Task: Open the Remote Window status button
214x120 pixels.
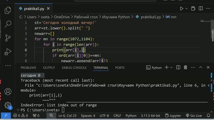Action: click(6, 116)
